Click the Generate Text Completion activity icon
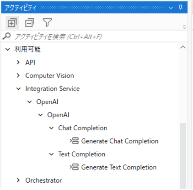This screenshot has height=190, width=193. click(74, 167)
